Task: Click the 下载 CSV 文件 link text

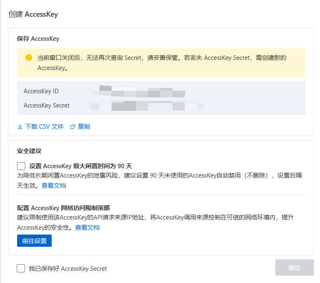Action: 44,127
